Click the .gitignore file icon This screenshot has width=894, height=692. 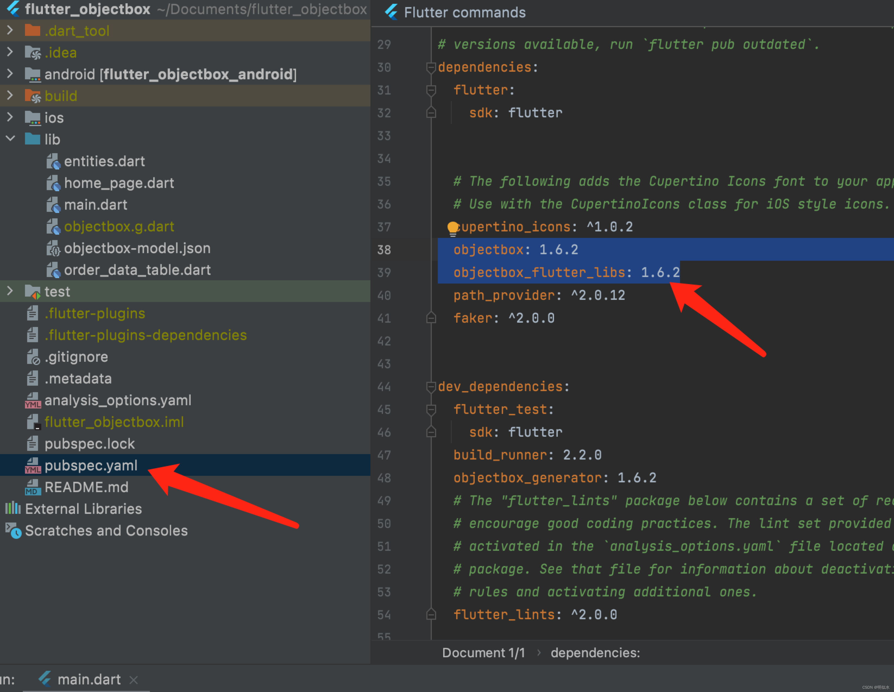tap(33, 357)
